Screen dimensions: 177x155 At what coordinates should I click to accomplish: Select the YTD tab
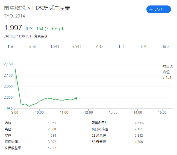99,46
